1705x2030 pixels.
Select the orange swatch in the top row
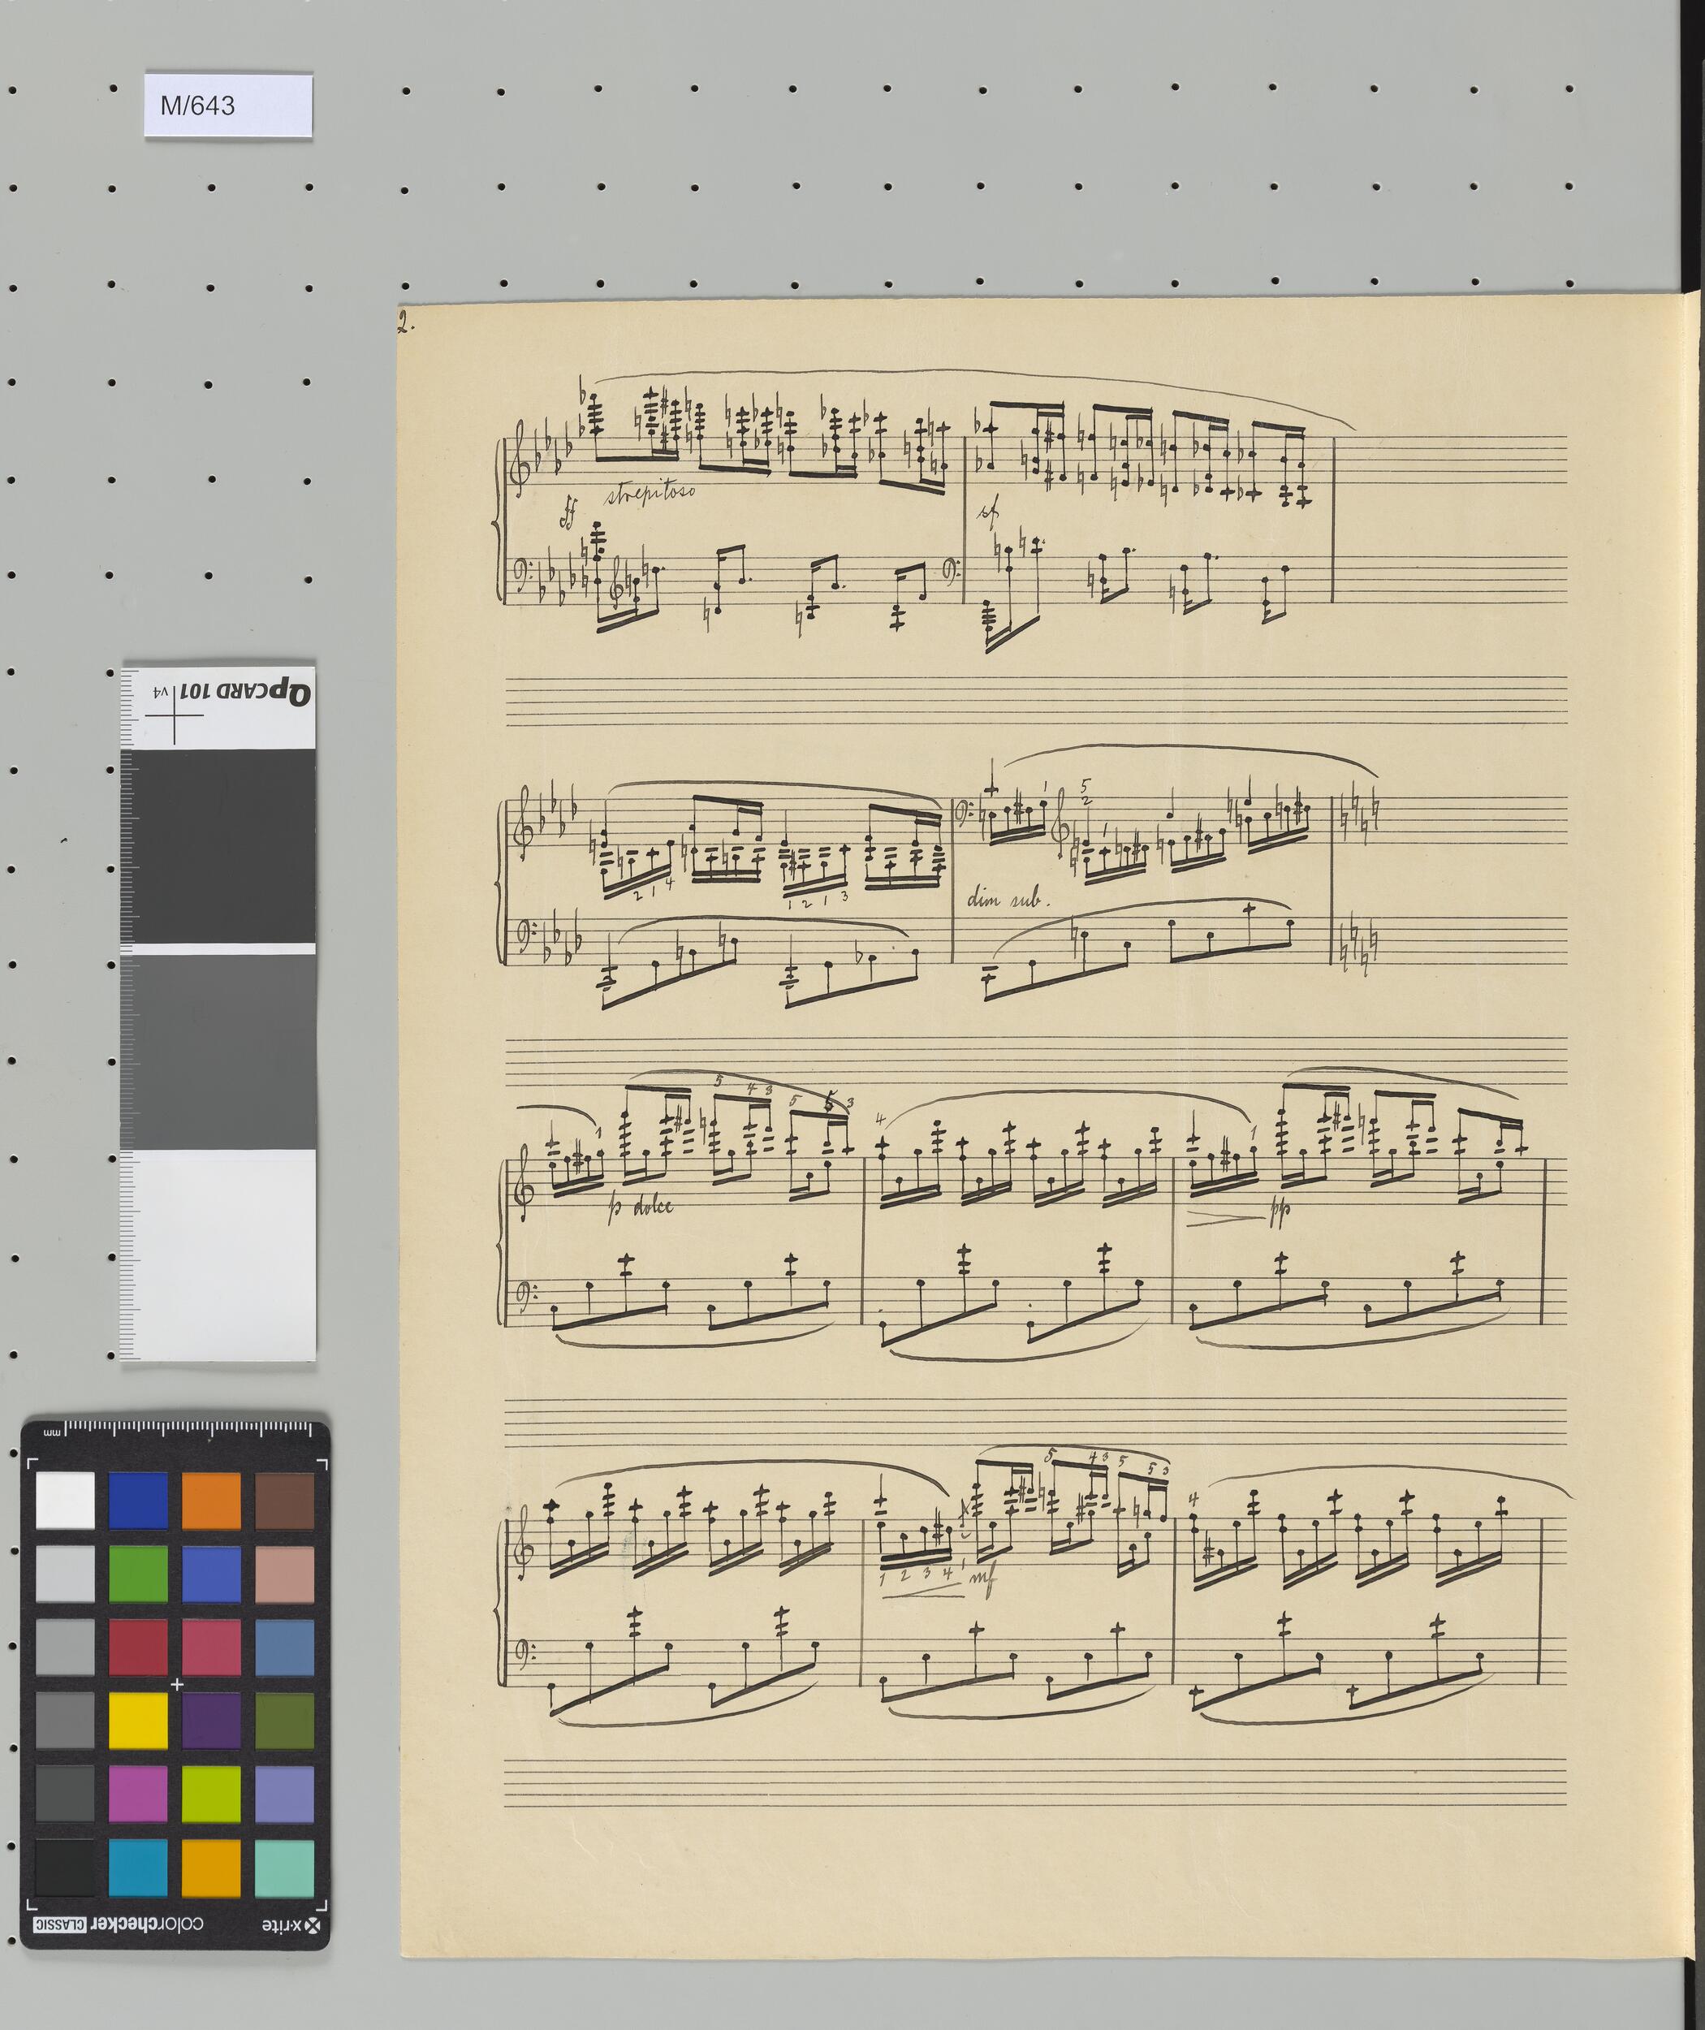coord(211,1501)
